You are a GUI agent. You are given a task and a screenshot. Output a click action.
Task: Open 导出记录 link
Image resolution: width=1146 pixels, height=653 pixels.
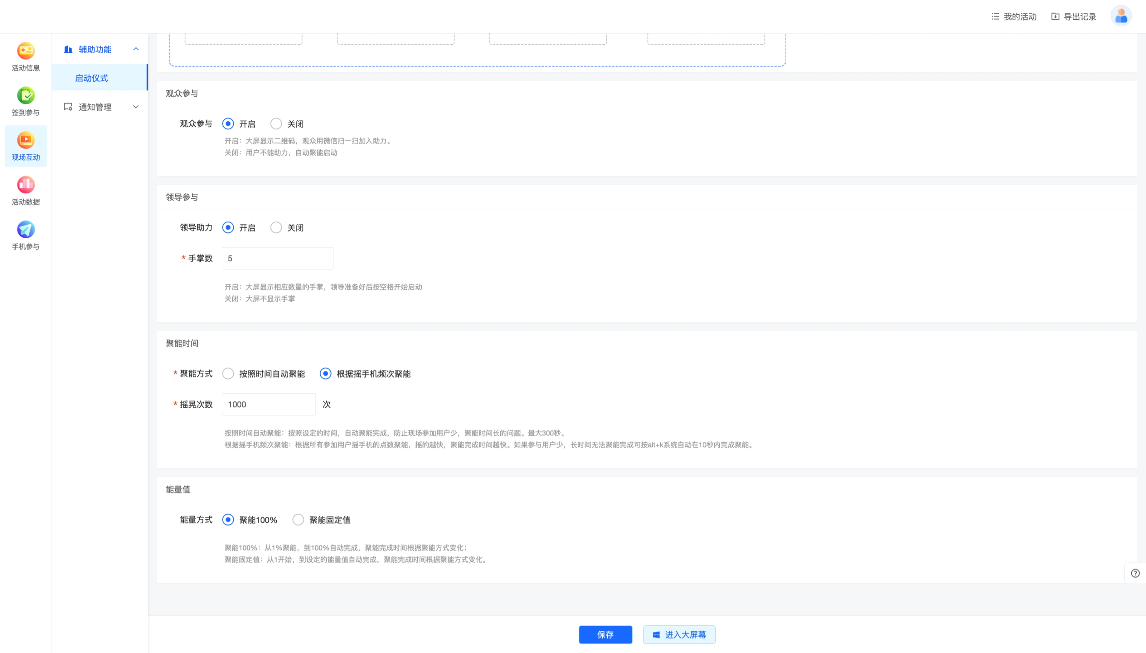coord(1079,17)
